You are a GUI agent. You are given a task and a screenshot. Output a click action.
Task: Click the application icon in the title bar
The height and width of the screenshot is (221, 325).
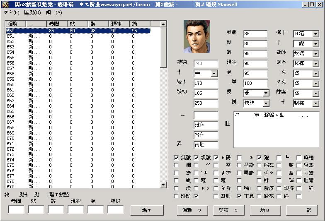[5, 5]
